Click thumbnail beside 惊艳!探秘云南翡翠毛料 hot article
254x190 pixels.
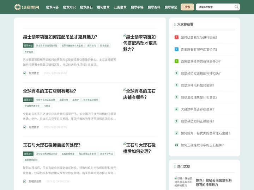pos(183,182)
